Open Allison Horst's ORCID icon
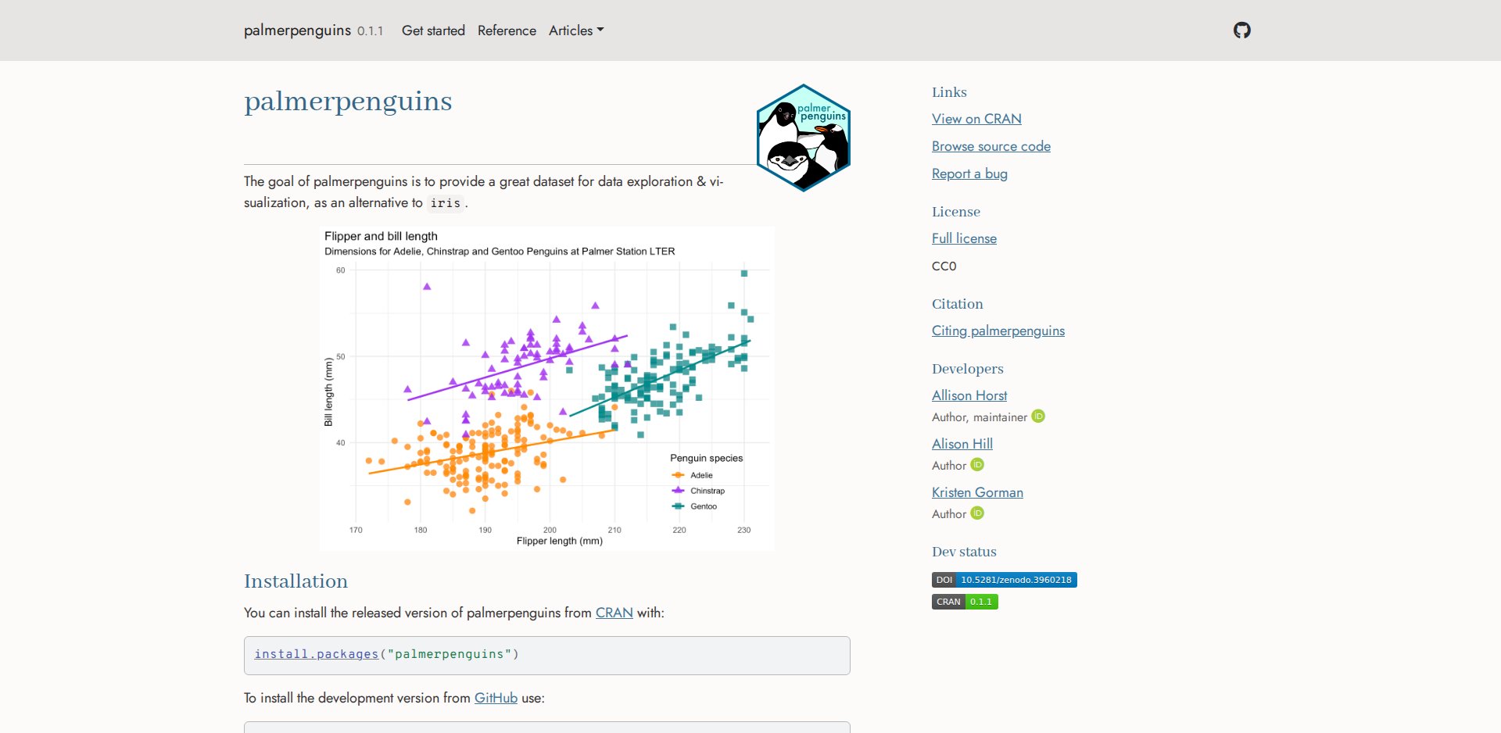 coord(1038,417)
